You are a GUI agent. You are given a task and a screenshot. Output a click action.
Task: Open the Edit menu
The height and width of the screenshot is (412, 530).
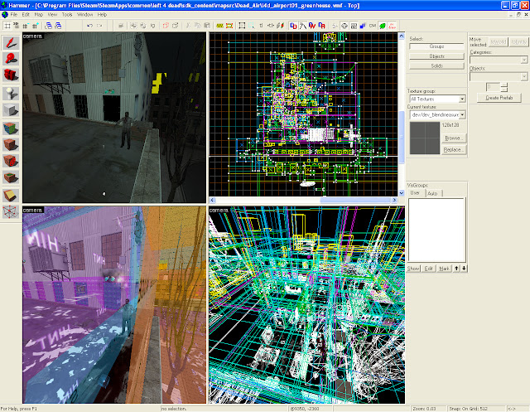26,15
